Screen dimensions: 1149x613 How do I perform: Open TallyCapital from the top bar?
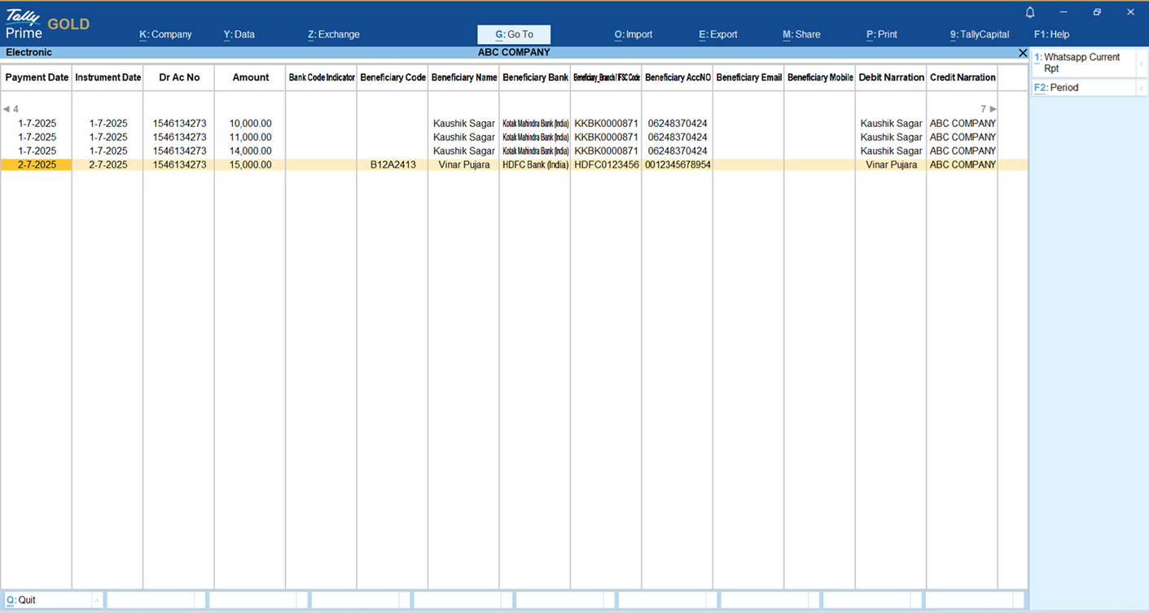pyautogui.click(x=980, y=35)
